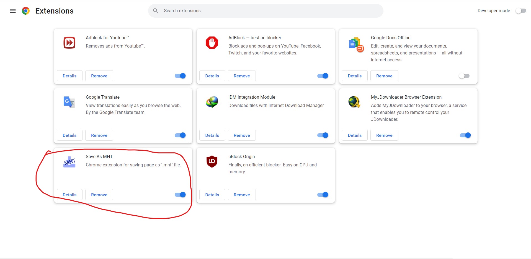Image resolution: width=531 pixels, height=259 pixels.
Task: Click the 'Google Docs Offline' name
Action: click(x=391, y=38)
